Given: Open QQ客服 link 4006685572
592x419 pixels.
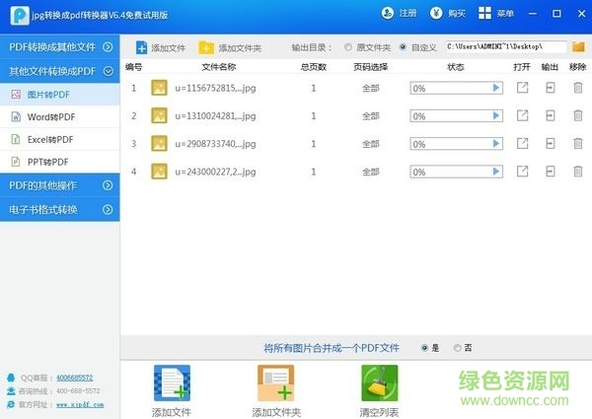Looking at the screenshot, I should click(x=74, y=378).
